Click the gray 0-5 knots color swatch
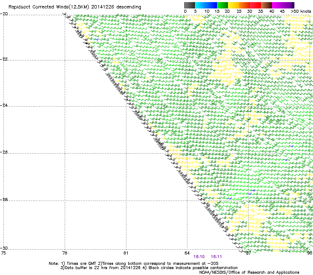 coord(189,5)
